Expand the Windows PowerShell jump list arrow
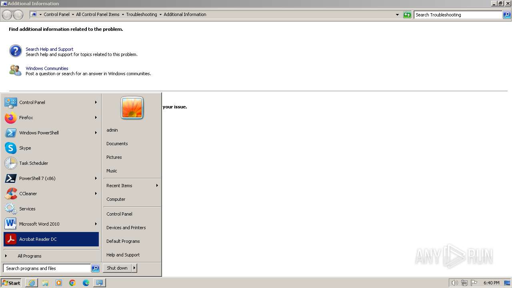This screenshot has height=288, width=512. 96,133
